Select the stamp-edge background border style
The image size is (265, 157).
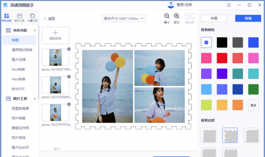pos(230,135)
